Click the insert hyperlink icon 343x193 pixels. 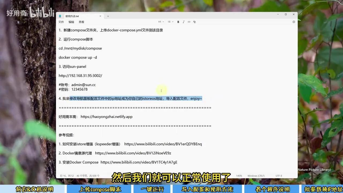coord(189,22)
